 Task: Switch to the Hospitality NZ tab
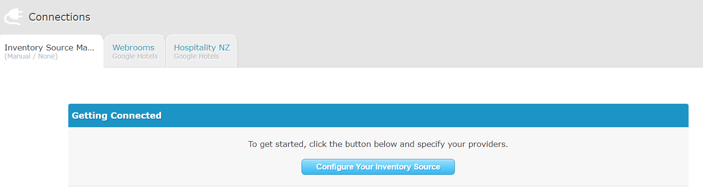[201, 51]
